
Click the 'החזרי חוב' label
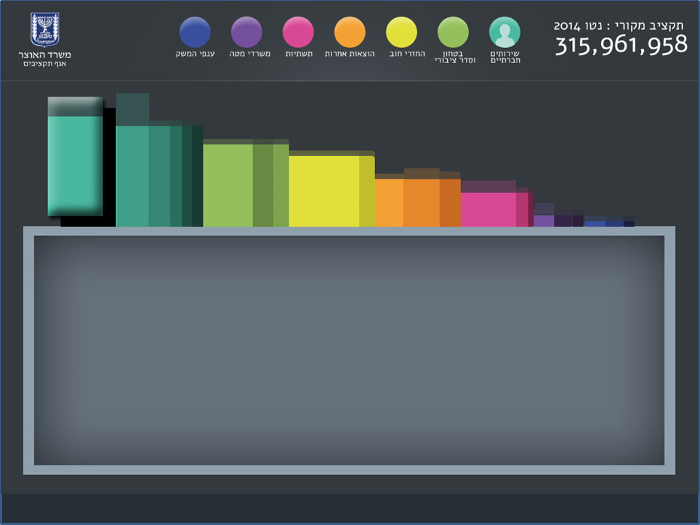(x=407, y=54)
